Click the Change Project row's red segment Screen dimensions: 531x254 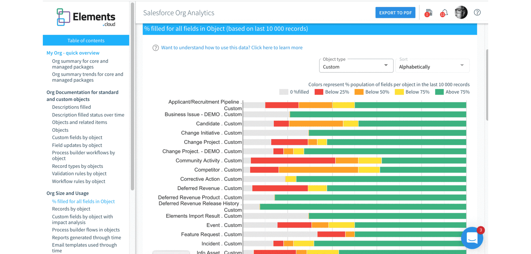click(289, 142)
